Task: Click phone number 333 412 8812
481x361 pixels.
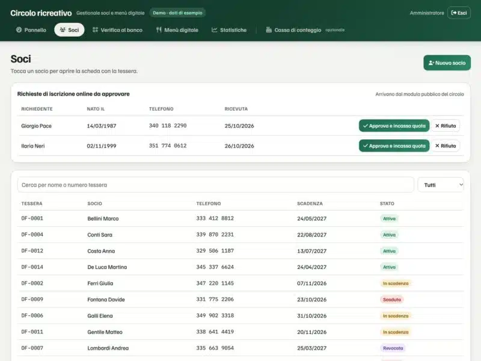Action: tap(215, 218)
